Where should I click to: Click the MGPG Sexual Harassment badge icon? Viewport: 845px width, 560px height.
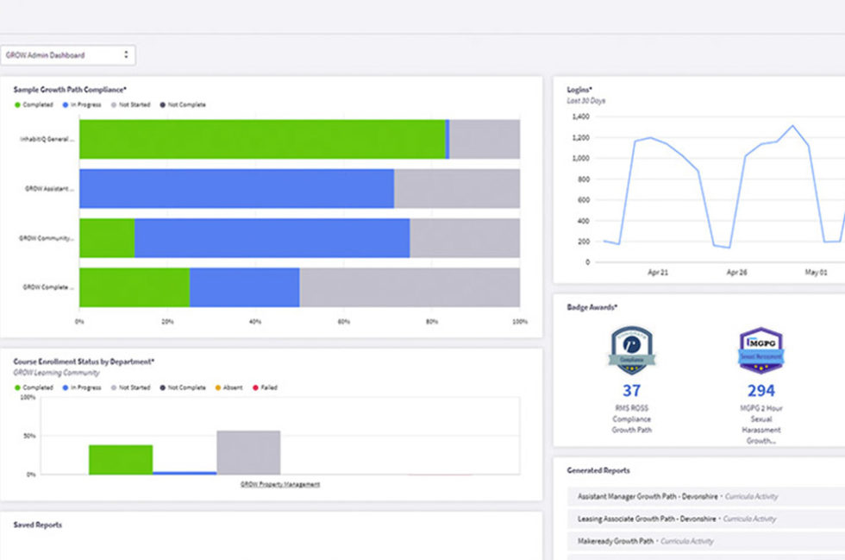760,349
